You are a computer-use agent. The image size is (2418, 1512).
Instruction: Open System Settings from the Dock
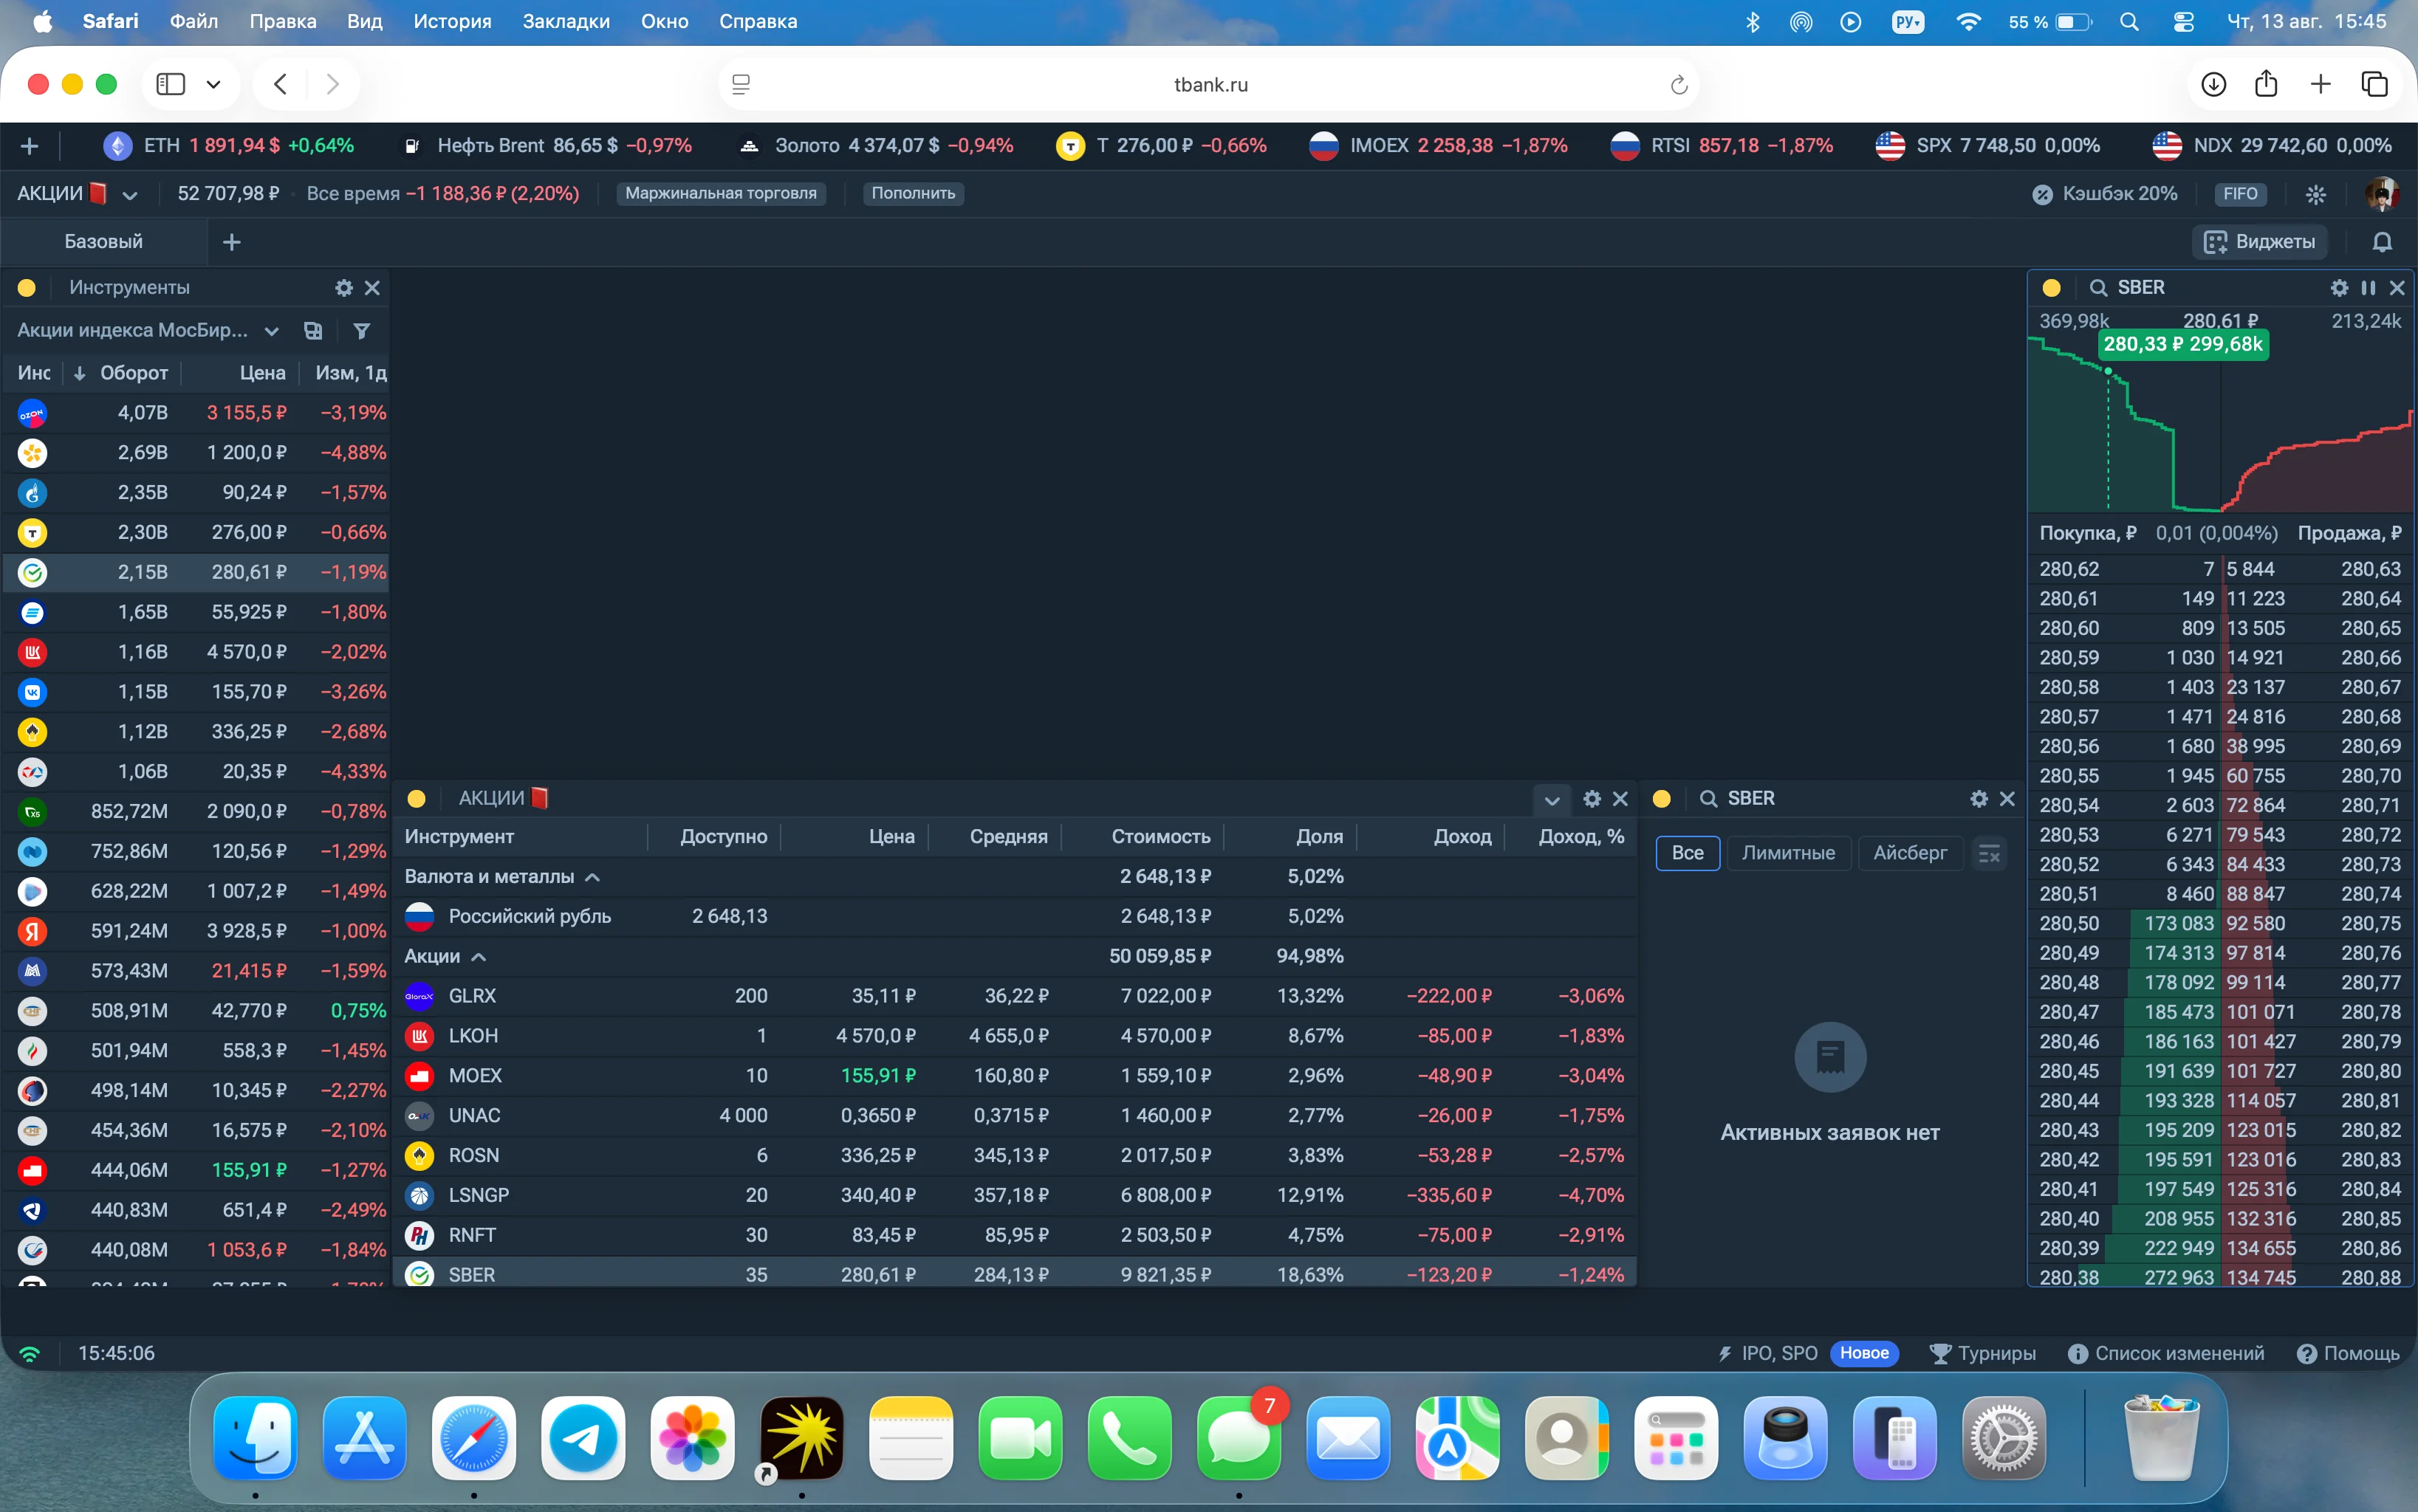(2004, 1439)
